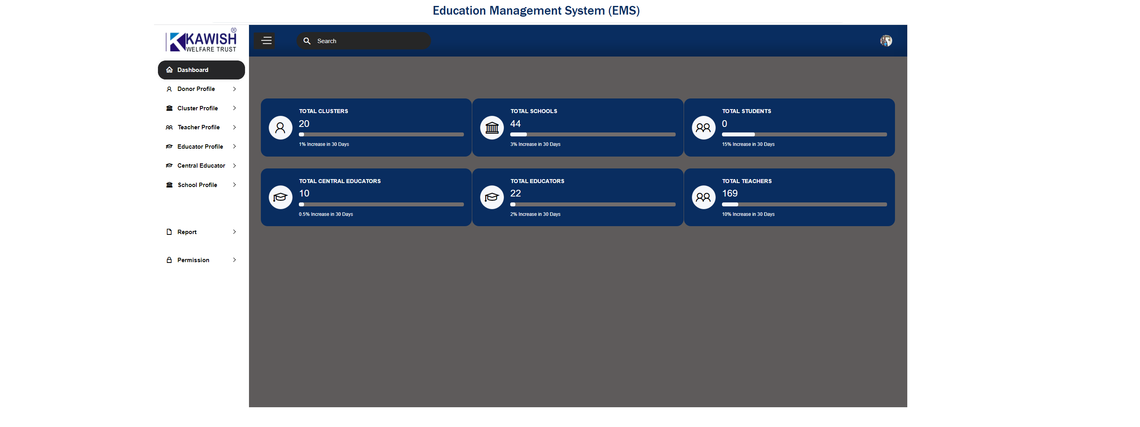
Task: Click the Total Students progress bar
Action: pos(804,134)
